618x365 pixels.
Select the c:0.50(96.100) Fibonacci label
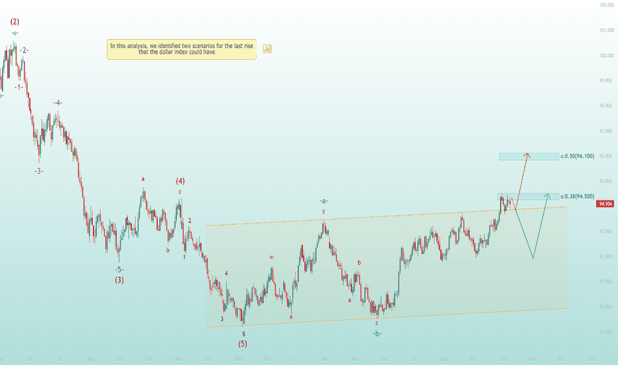[x=578, y=156]
